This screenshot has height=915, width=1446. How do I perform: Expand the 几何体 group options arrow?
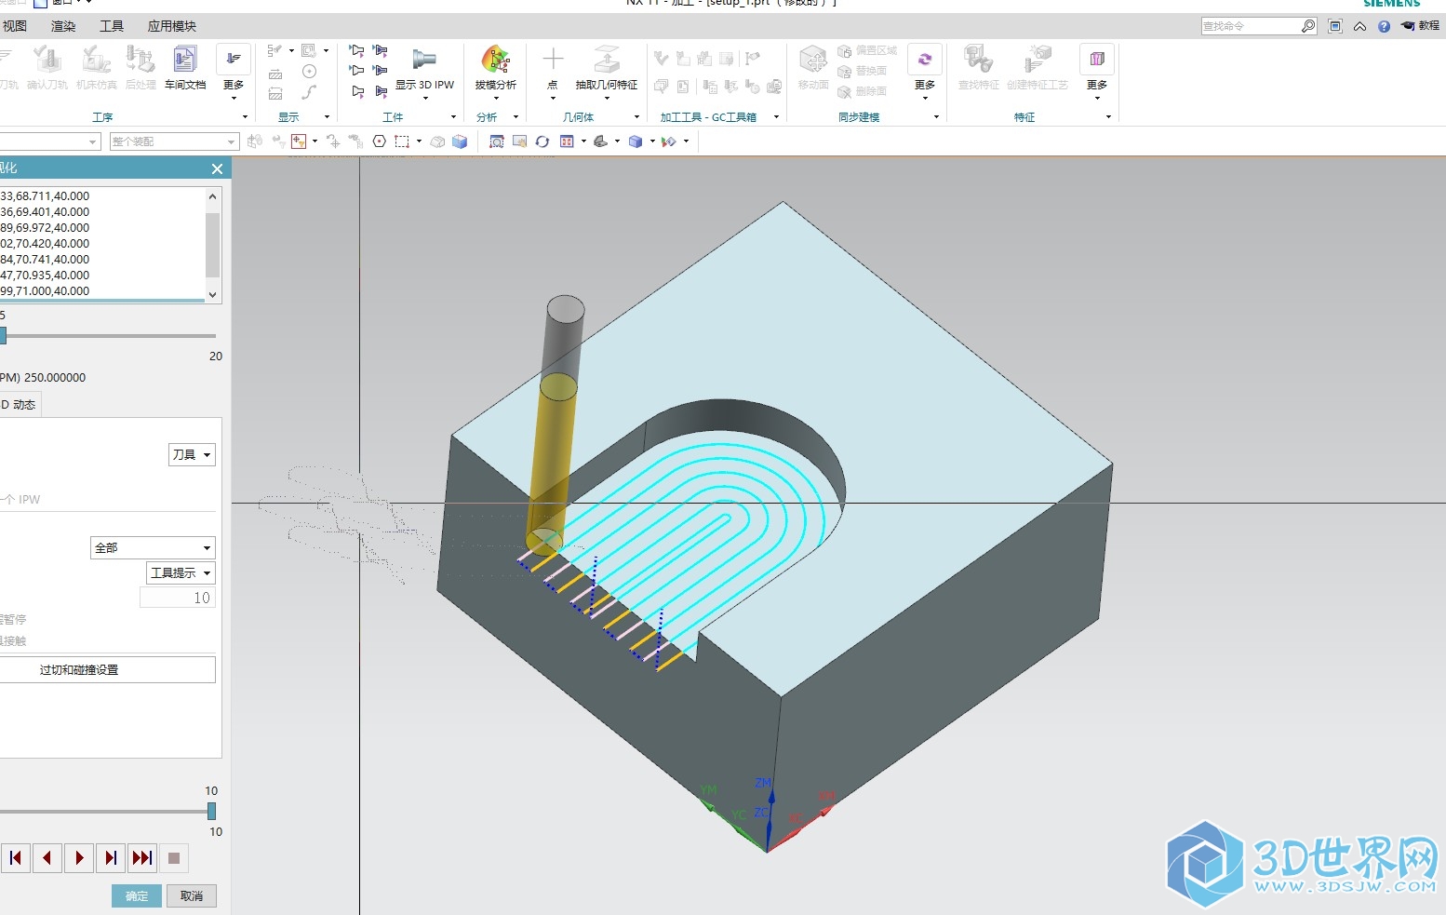coord(636,117)
